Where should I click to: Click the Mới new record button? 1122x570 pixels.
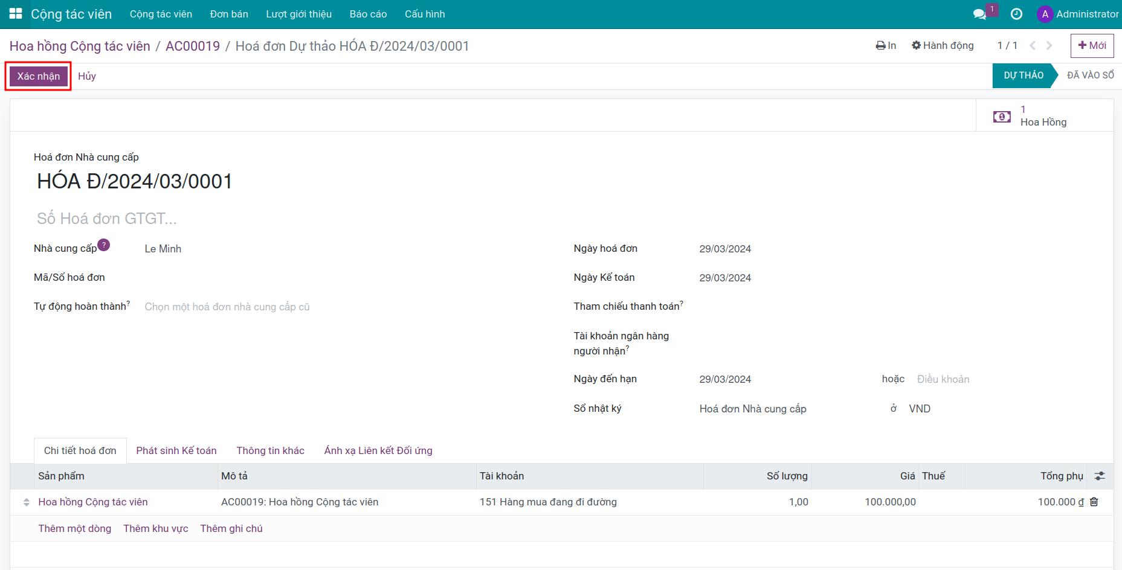(x=1092, y=45)
